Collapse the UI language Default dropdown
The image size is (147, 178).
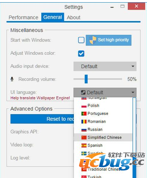click(x=105, y=92)
